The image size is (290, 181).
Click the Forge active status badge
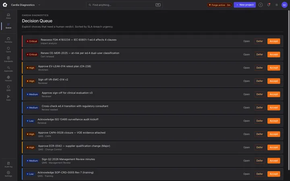coord(220,5)
